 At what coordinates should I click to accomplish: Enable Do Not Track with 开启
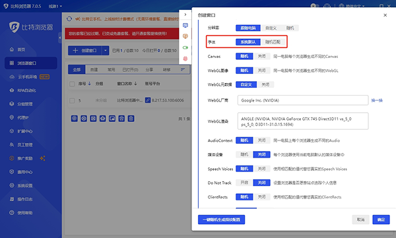click(x=244, y=183)
